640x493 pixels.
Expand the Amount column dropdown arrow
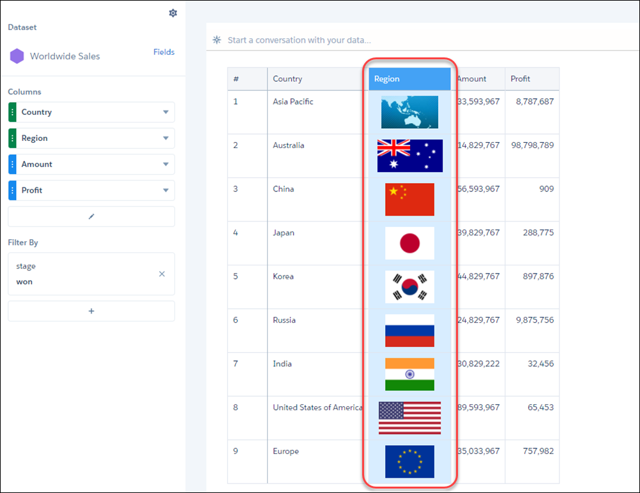click(x=165, y=164)
